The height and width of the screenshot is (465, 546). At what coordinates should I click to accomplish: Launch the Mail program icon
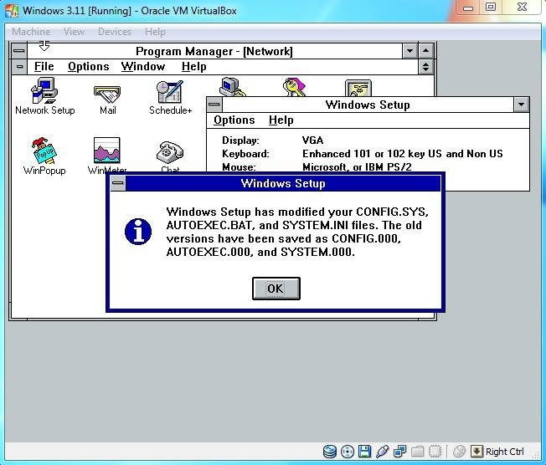107,91
